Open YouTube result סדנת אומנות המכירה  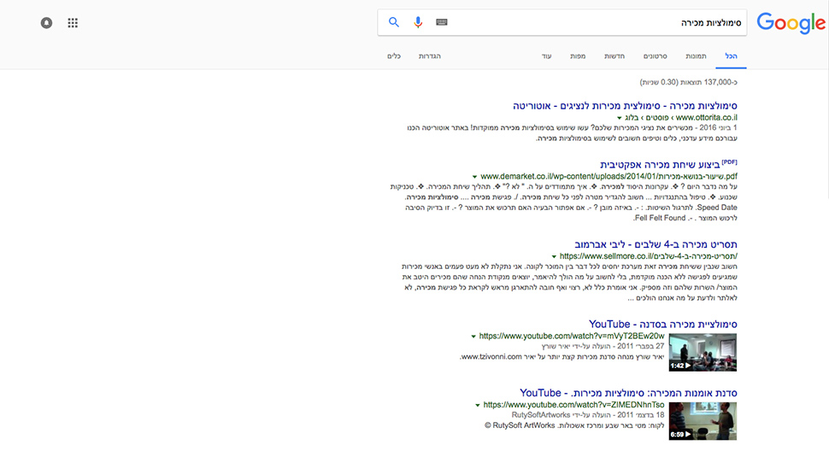629,393
